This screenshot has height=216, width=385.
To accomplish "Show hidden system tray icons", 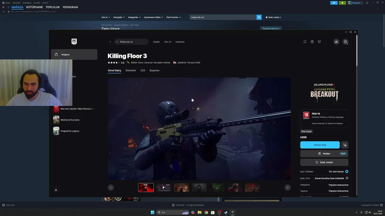I will (357, 212).
